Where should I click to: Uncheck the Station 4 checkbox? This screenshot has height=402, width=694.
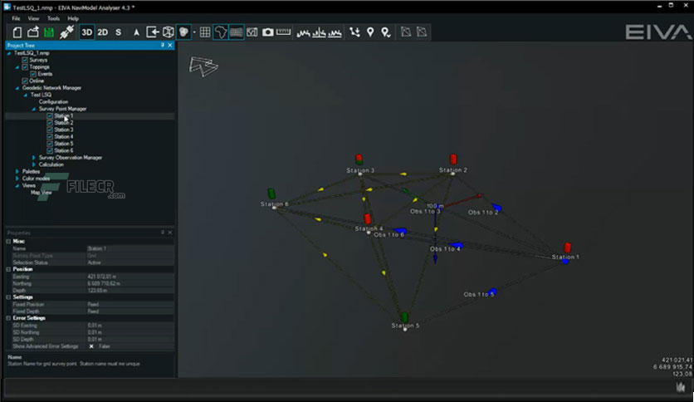50,137
